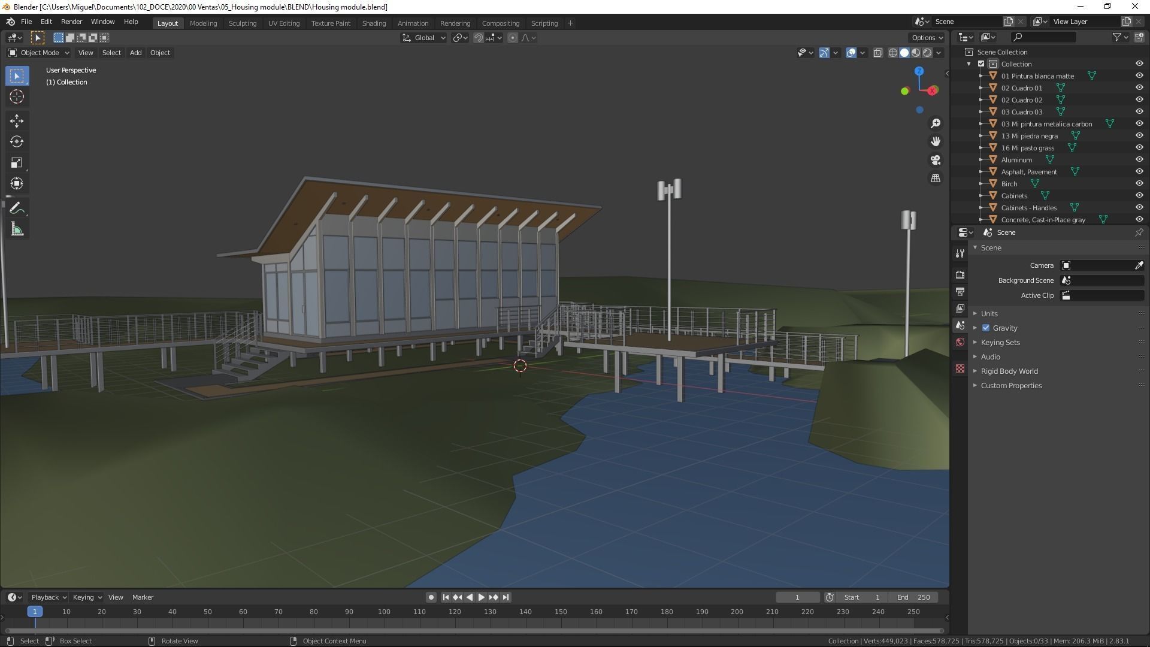Screen dimensions: 1150x647
Task: Open the viewport Add menu
Action: (135, 53)
